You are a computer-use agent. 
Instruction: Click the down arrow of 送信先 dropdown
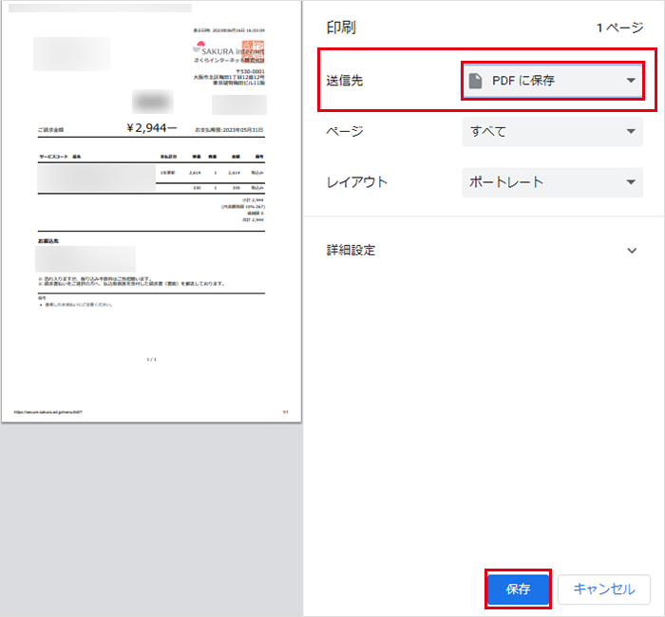[631, 82]
